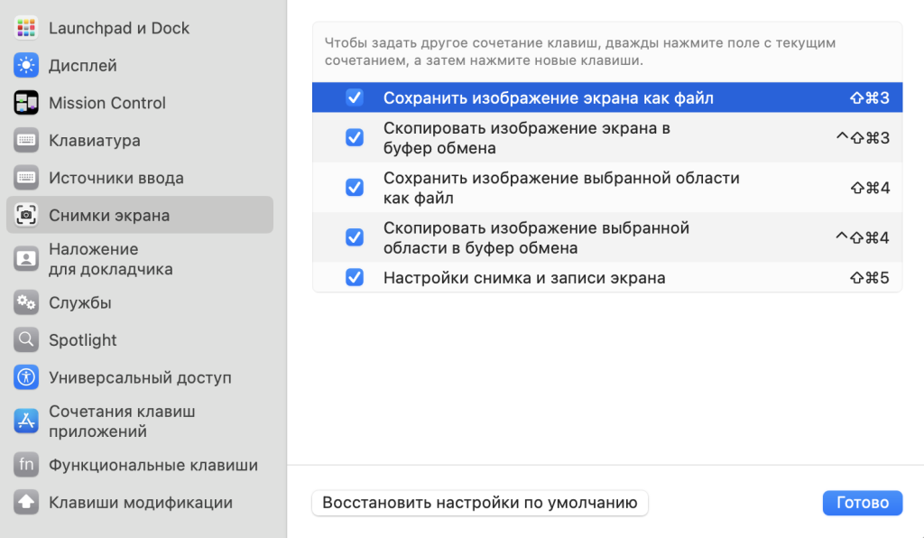Viewport: 924px width, 538px height.
Task: Select the Службы gear icon
Action: click(x=25, y=302)
